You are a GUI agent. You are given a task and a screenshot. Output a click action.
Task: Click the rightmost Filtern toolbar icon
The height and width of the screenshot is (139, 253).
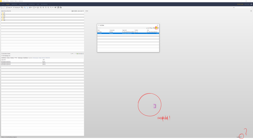pyautogui.click(x=158, y=28)
